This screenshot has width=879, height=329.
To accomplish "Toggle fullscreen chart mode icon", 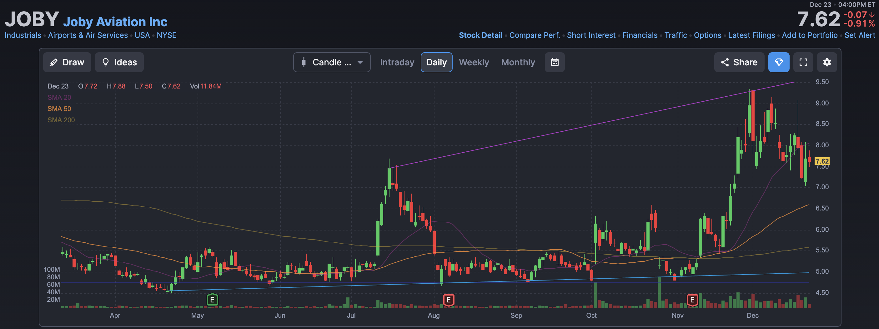I will pyautogui.click(x=803, y=62).
